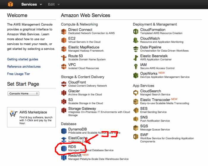This screenshot has height=166, width=208.
Task: Launch the EC2 console link
Action: pyautogui.click(x=72, y=38)
